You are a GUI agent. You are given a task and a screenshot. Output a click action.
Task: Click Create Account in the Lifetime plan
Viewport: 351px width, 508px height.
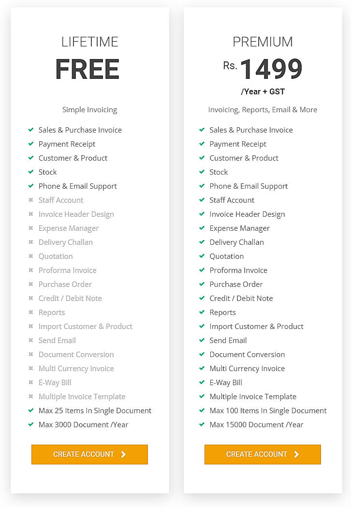[89, 454]
